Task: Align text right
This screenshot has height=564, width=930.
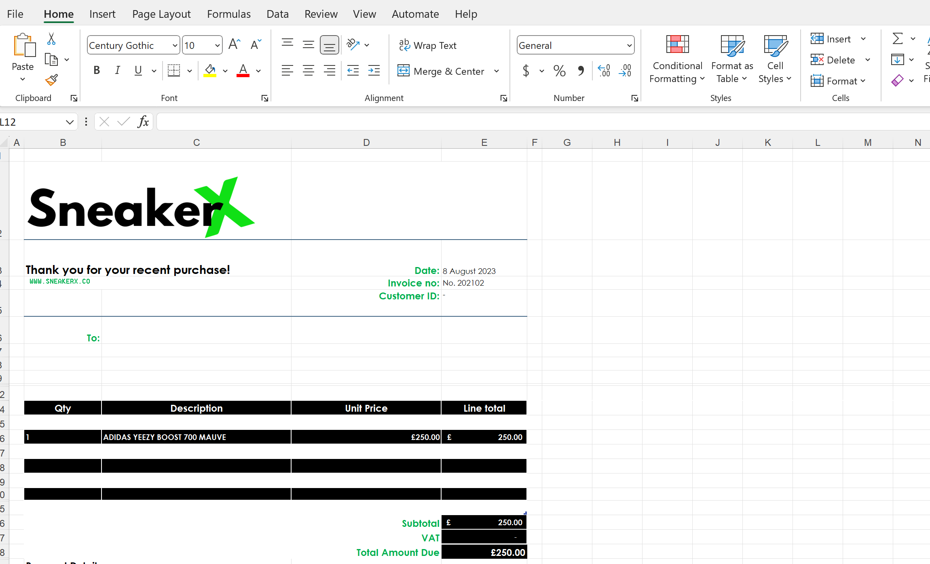Action: click(330, 70)
